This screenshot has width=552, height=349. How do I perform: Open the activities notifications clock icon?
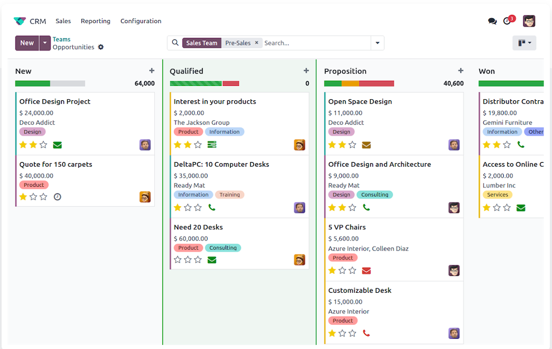507,21
